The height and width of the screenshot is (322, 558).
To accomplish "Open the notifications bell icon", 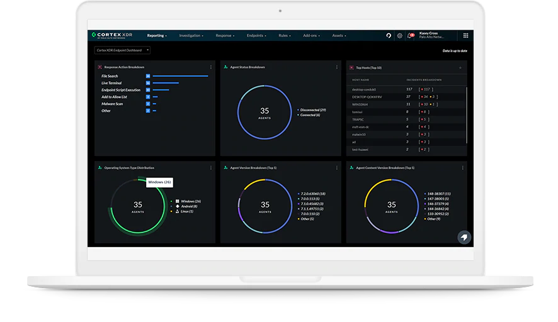I will pos(411,36).
